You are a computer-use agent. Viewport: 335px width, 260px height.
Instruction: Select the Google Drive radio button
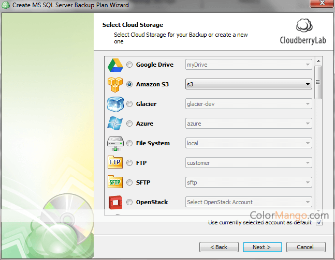click(x=129, y=65)
